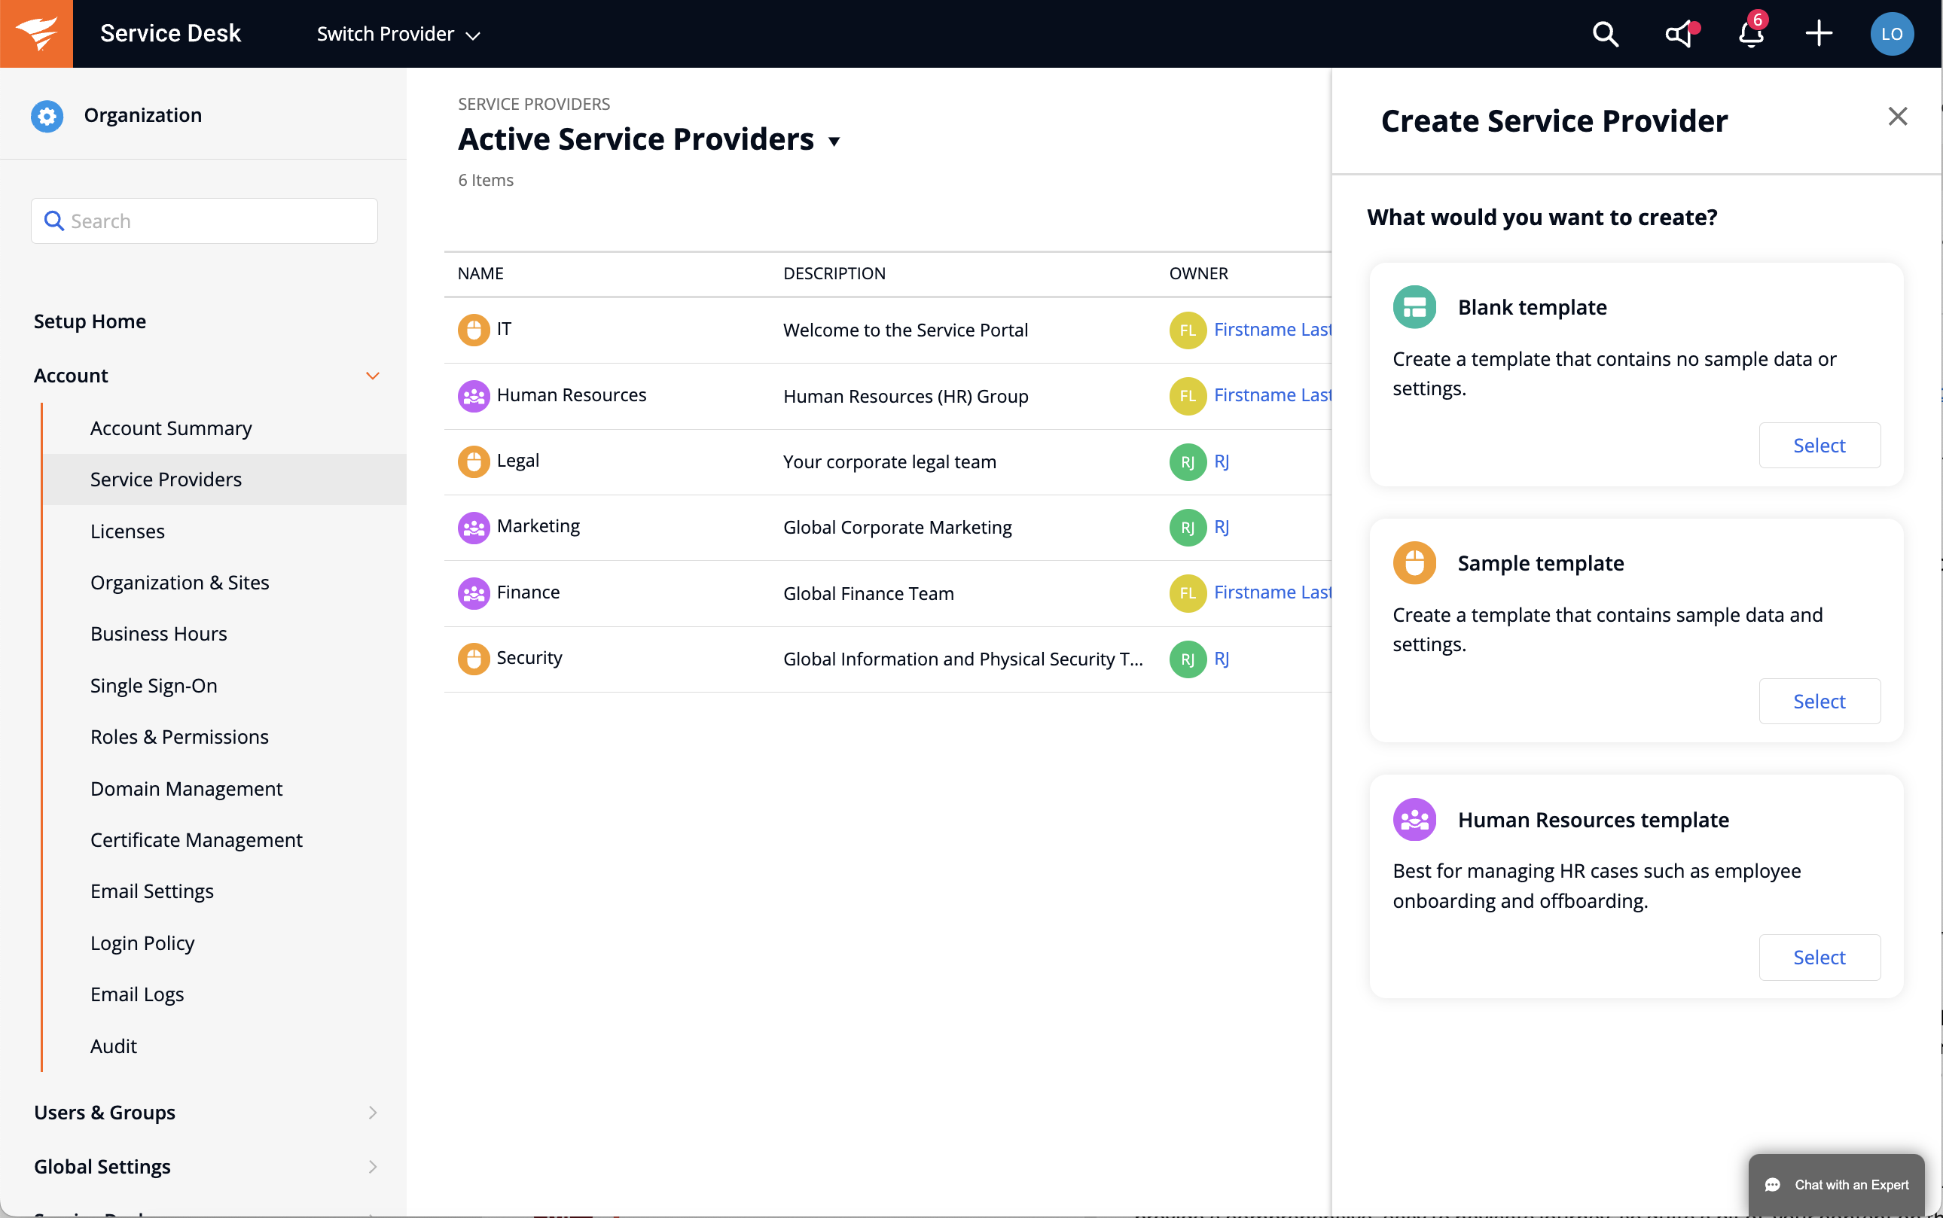This screenshot has height=1218, width=1943.
Task: Open the RJ owner link for Legal
Action: coord(1221,461)
